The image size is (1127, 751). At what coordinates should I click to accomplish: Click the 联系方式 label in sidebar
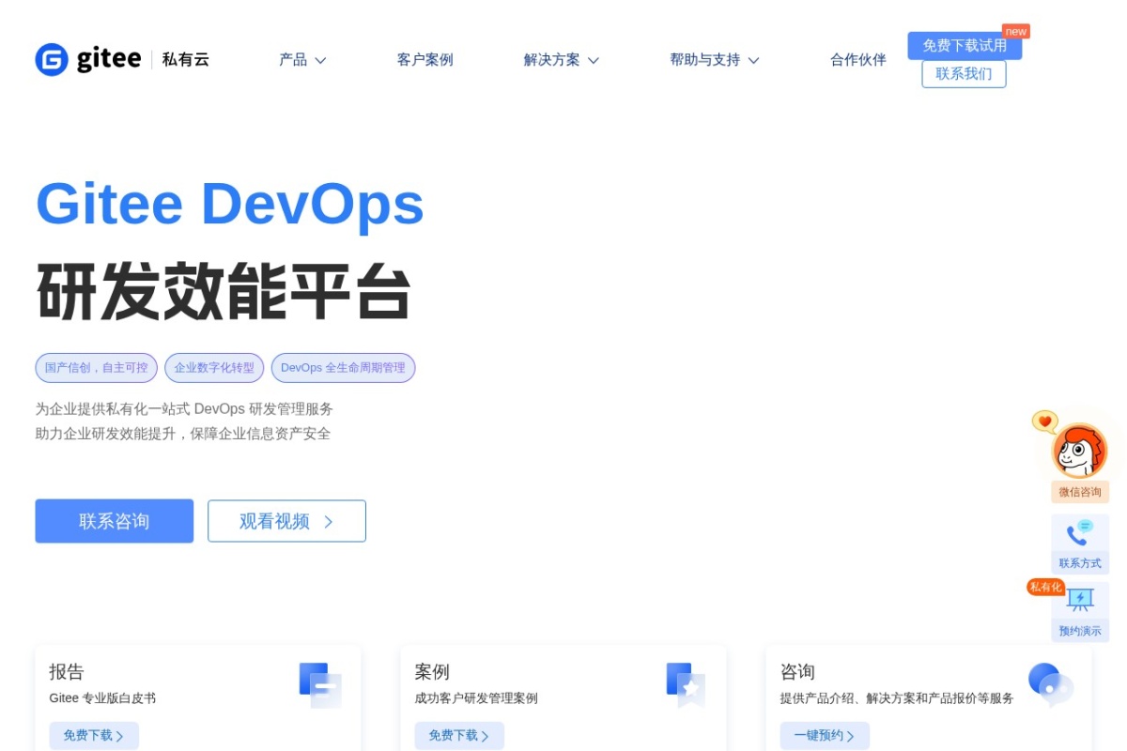pyautogui.click(x=1080, y=563)
